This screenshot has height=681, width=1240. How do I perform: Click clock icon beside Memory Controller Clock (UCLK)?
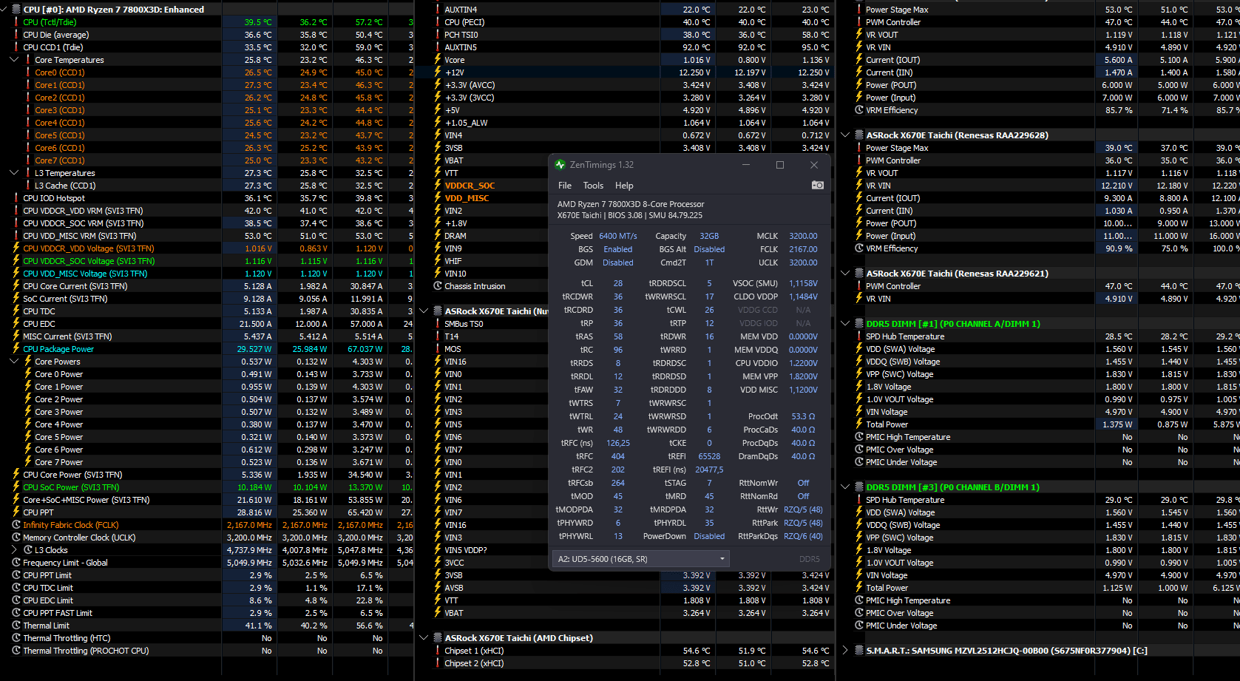[16, 538]
